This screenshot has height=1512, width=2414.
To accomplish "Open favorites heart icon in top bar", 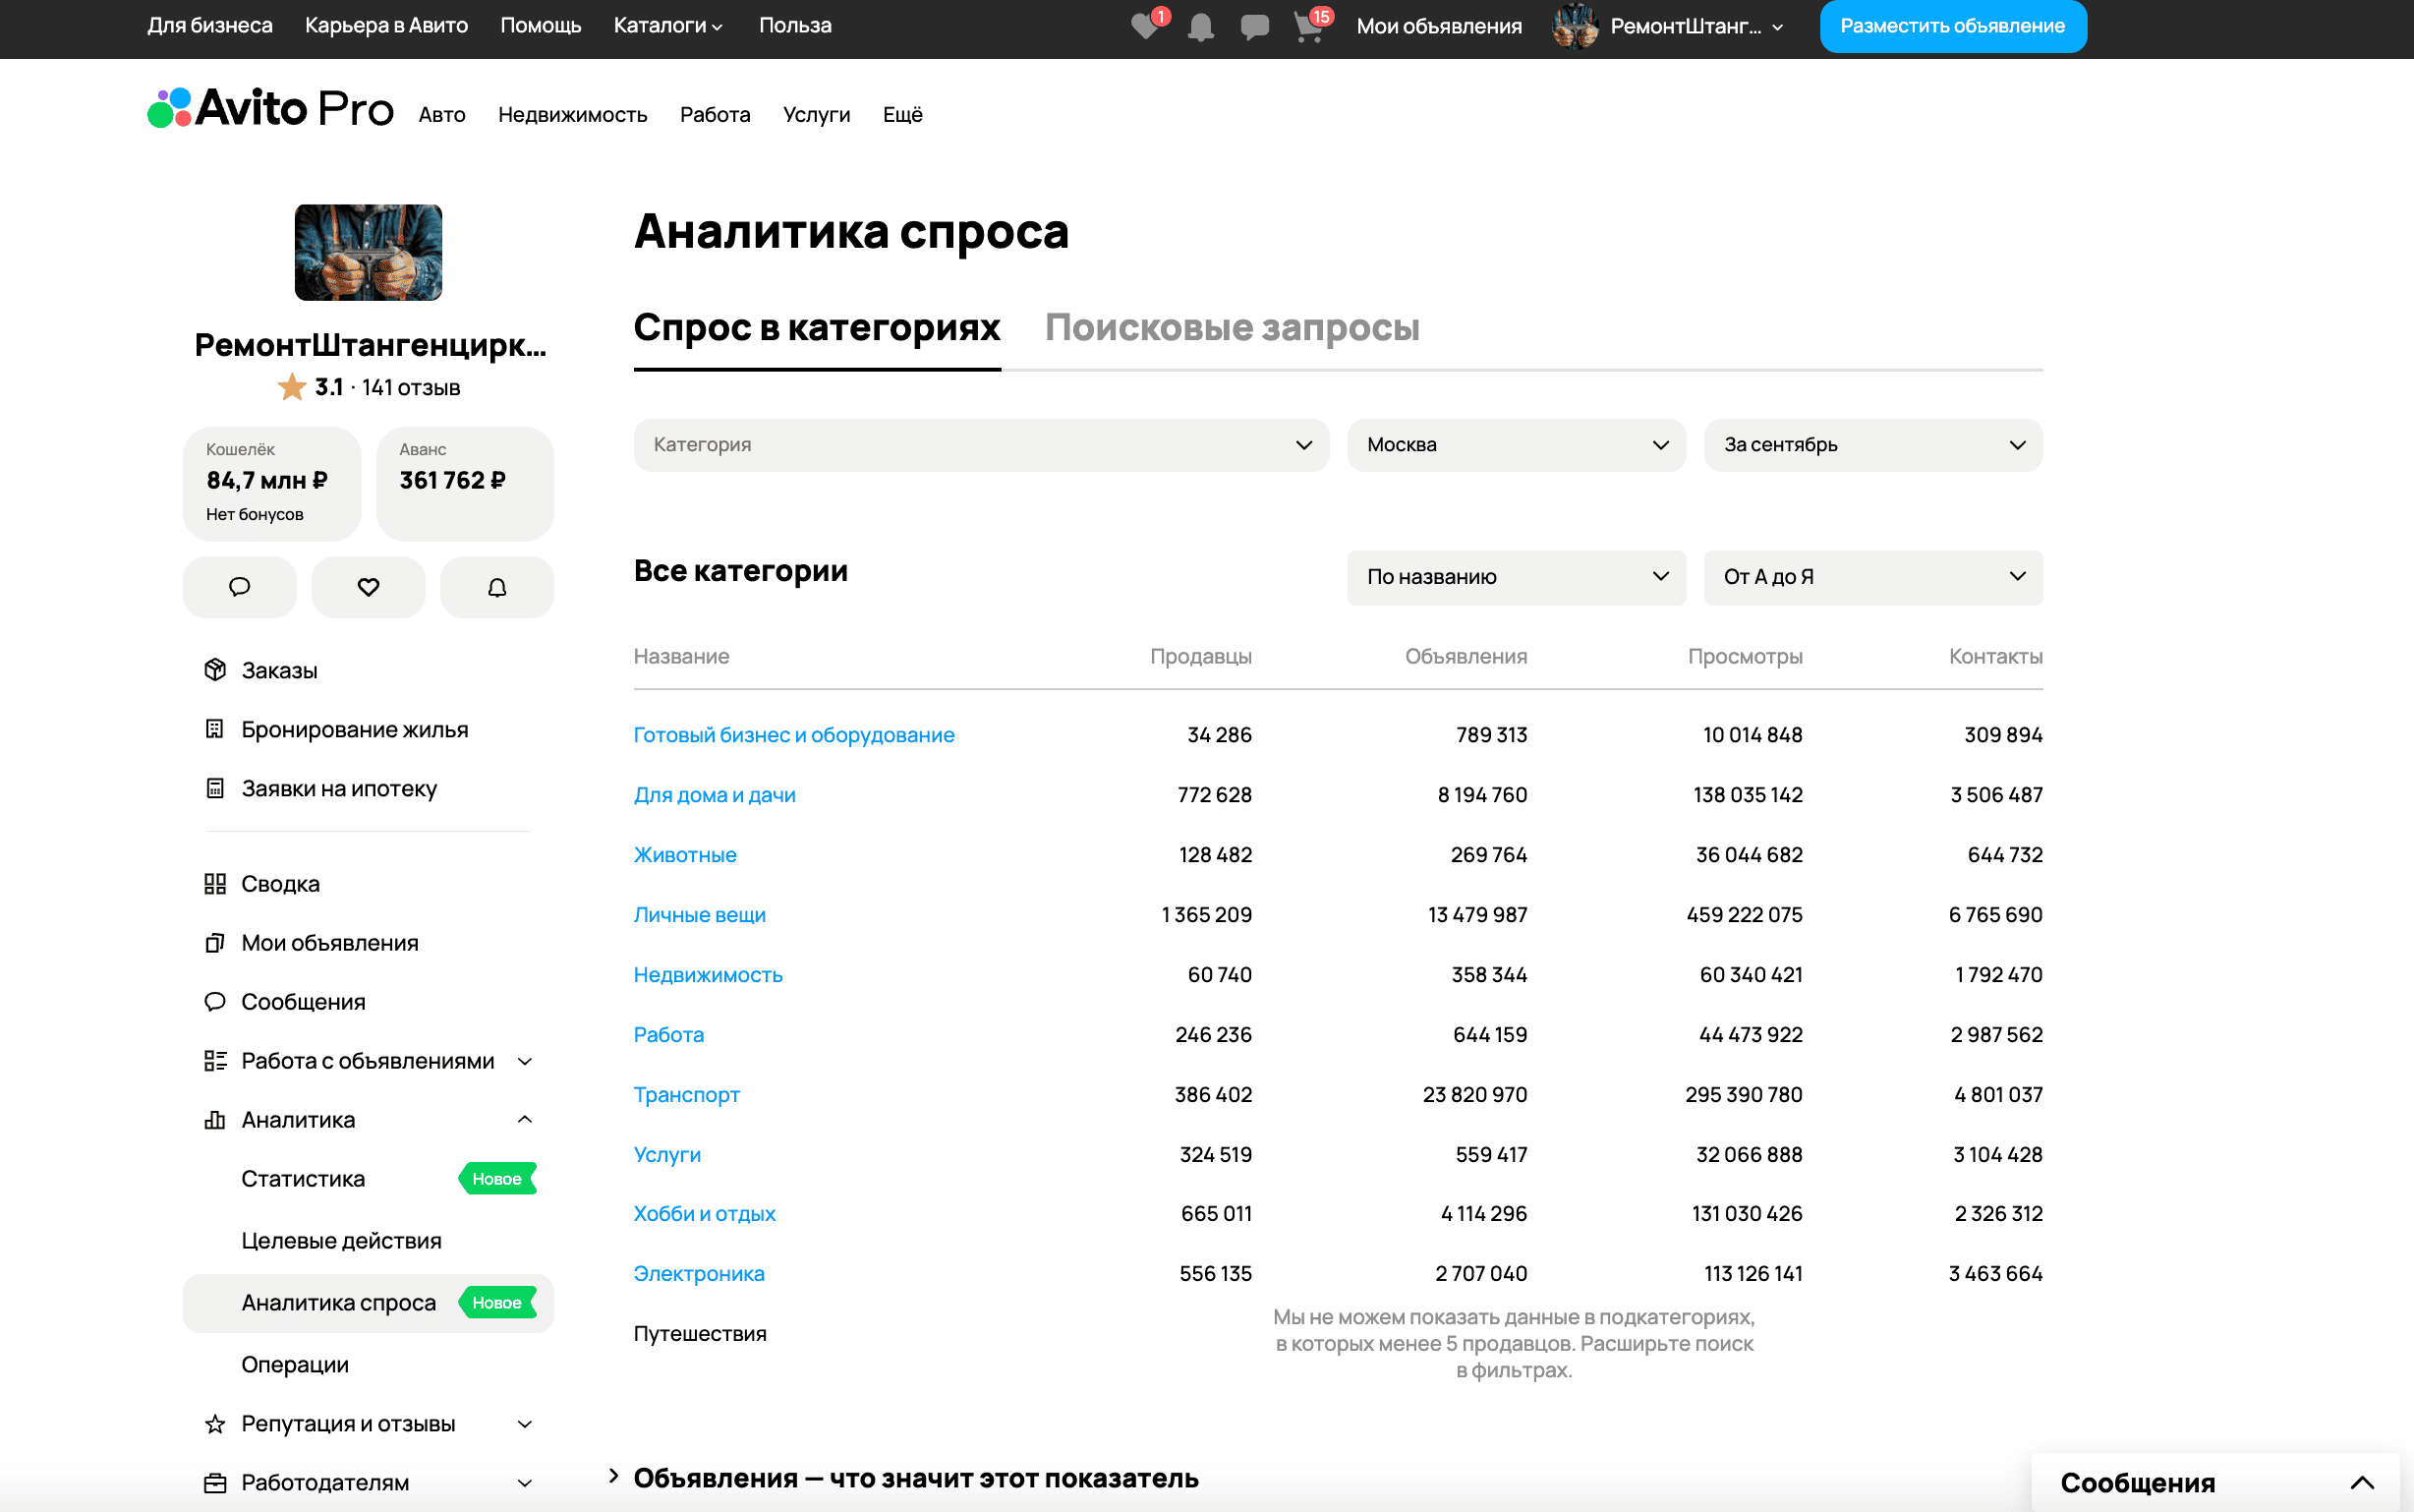I will click(1145, 26).
